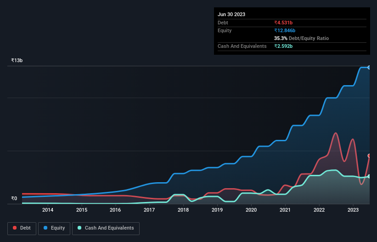Viewport: 377px width, 242px height.
Task: Click the ₹12.846b equity value
Action: pyautogui.click(x=285, y=30)
